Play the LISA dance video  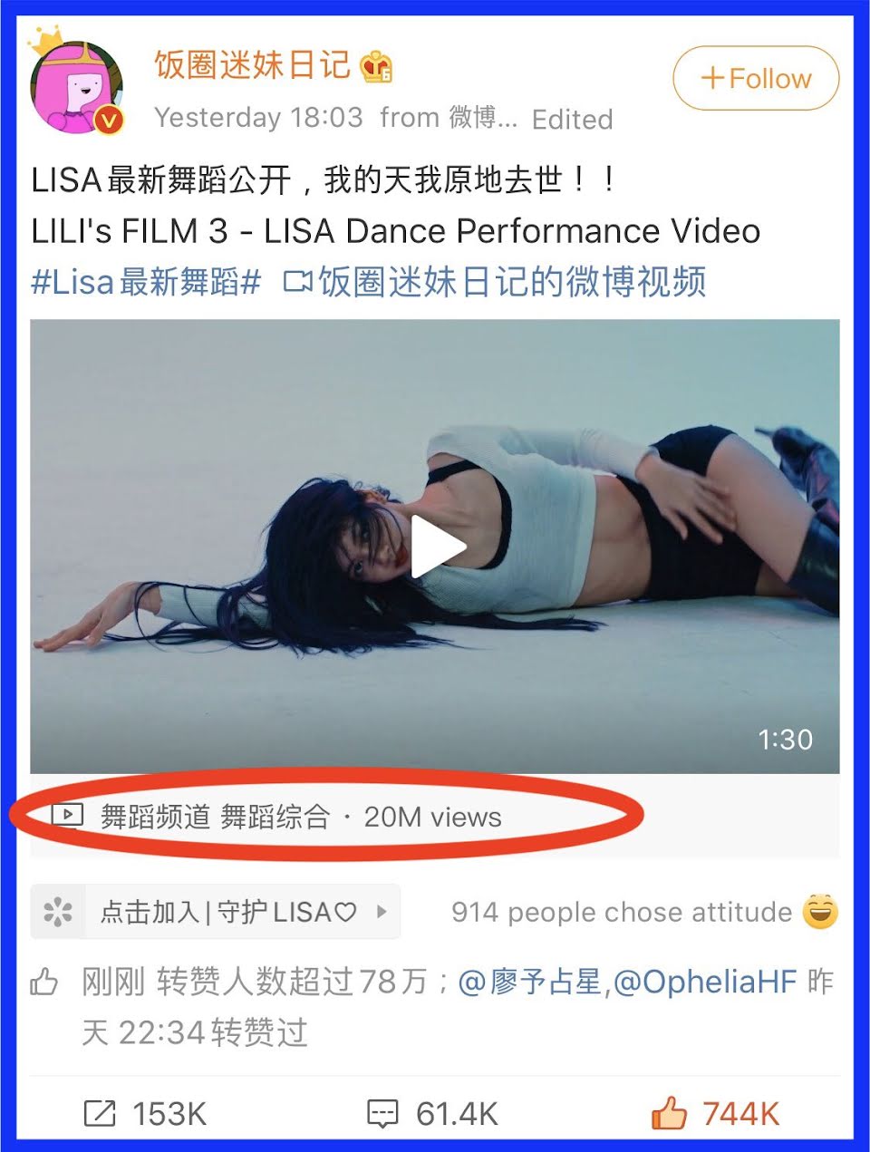coord(438,547)
